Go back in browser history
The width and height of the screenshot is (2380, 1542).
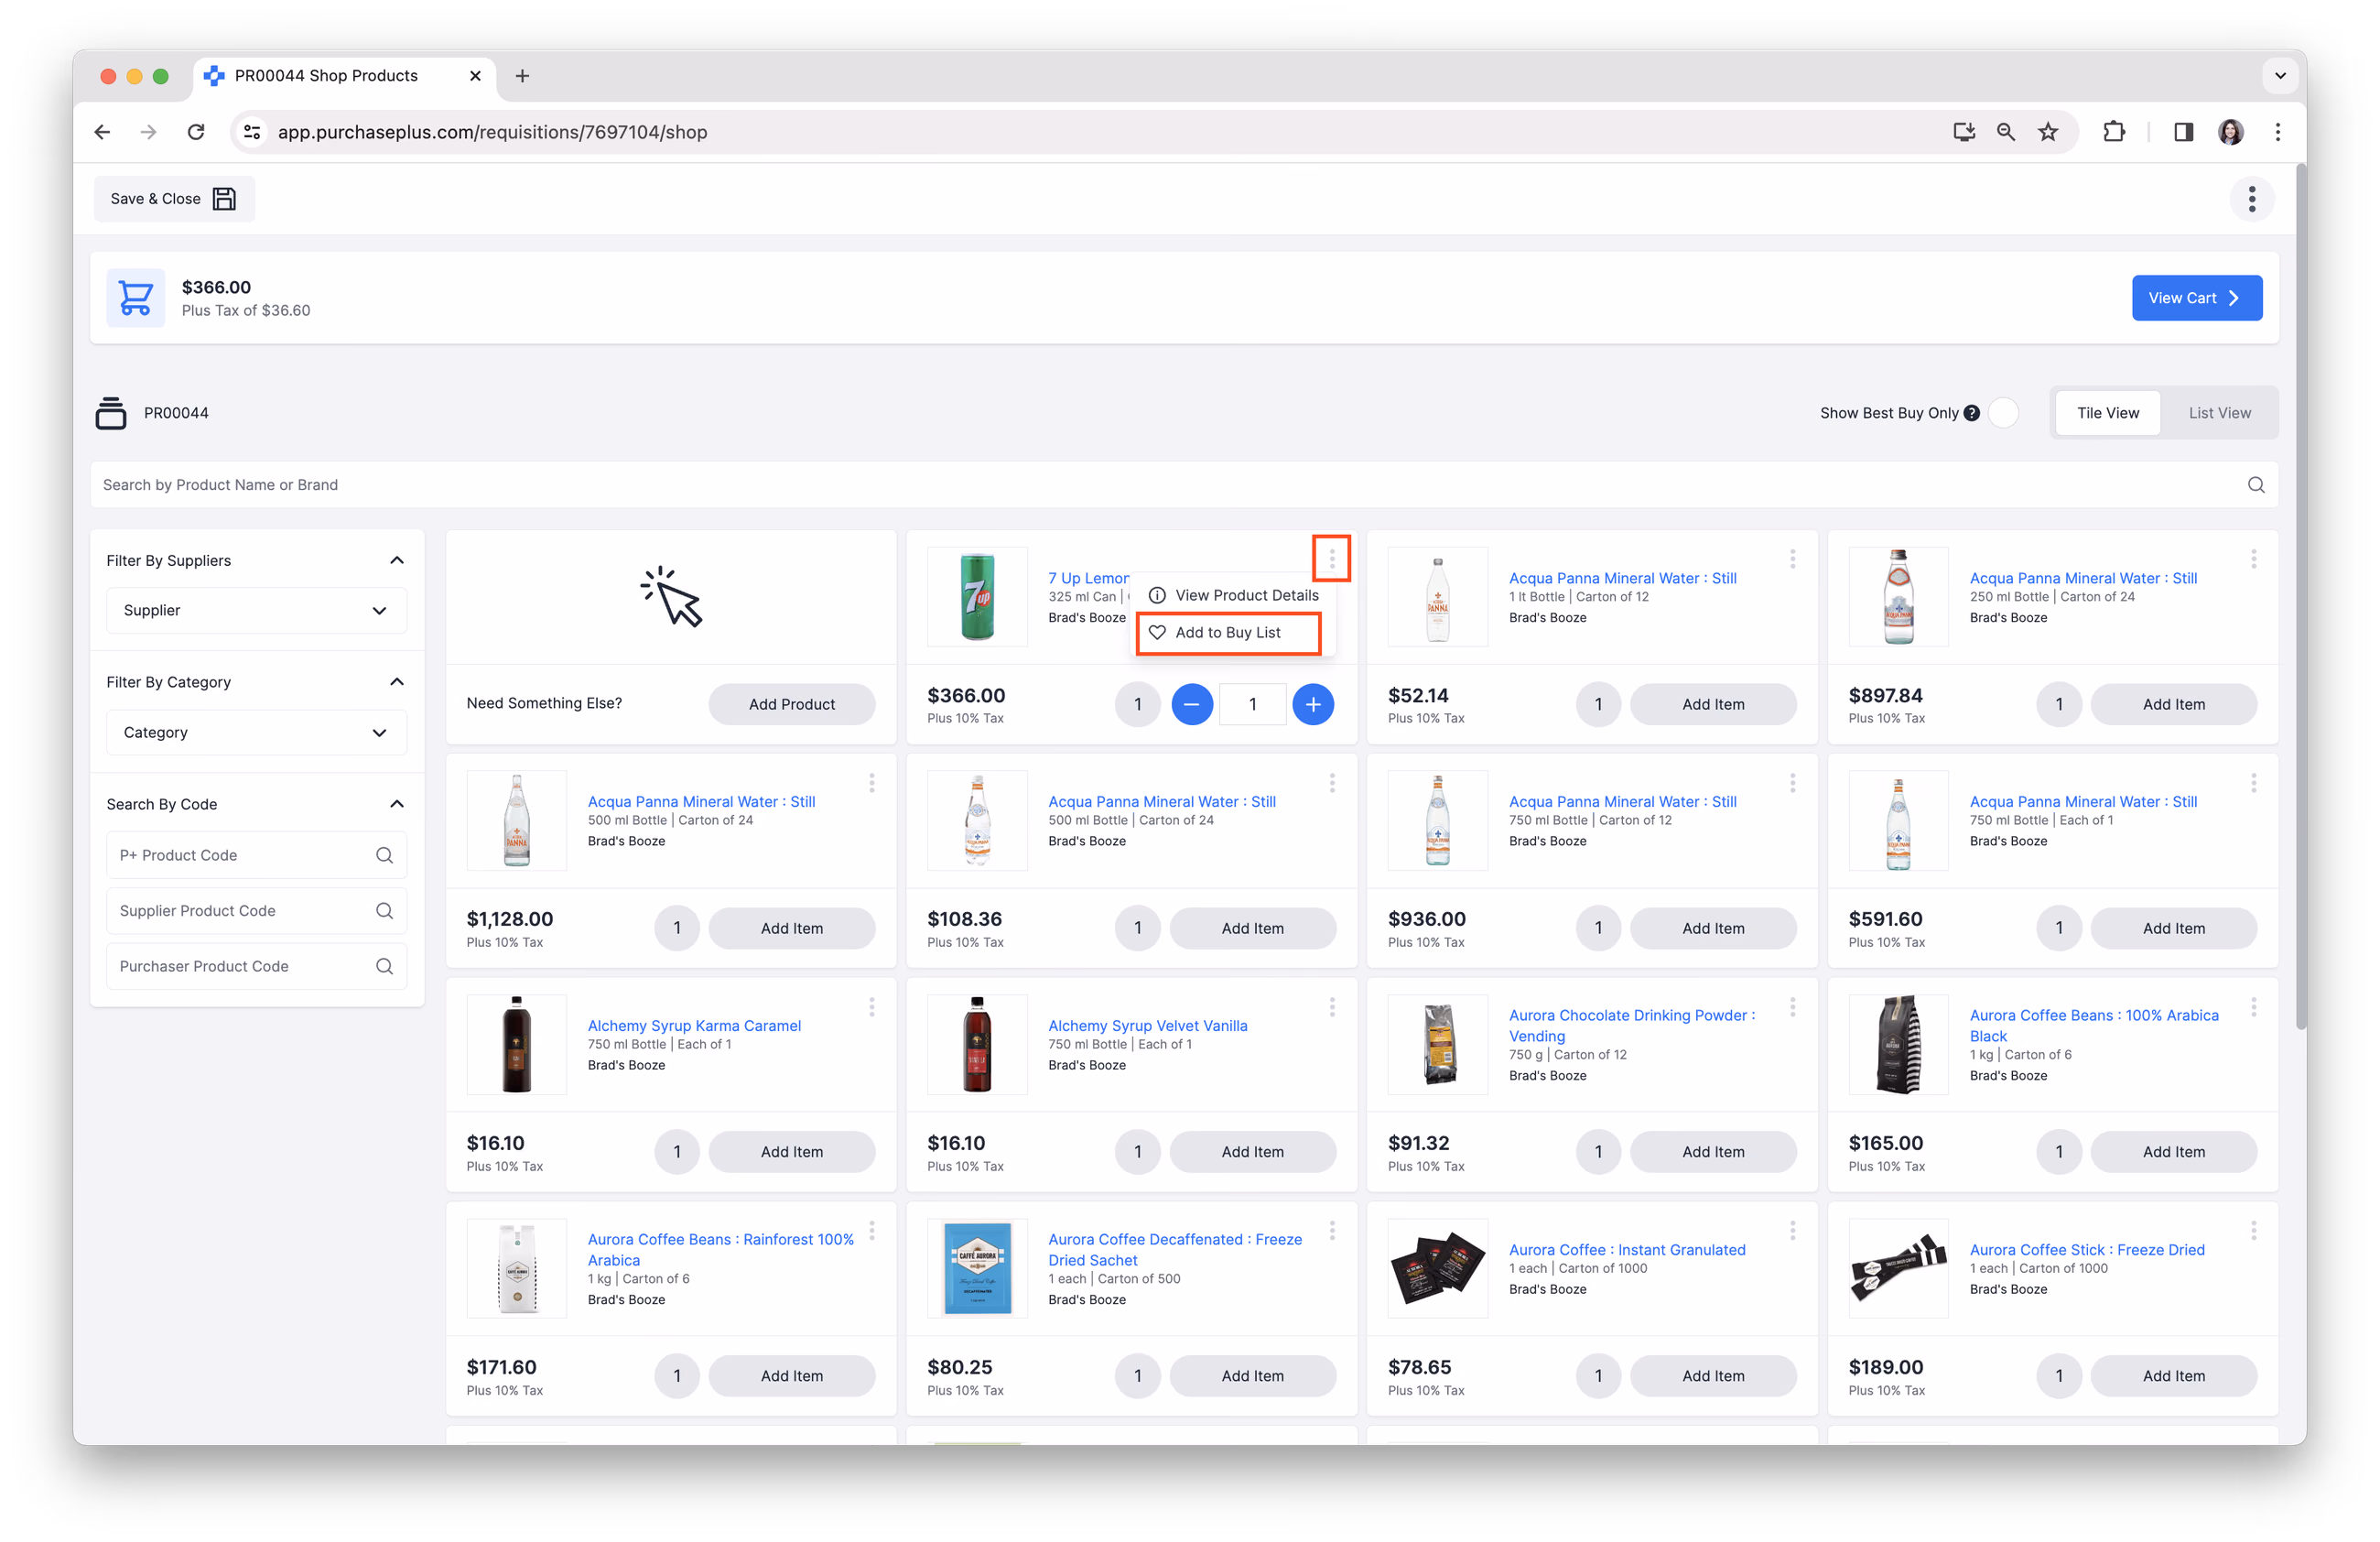102,132
